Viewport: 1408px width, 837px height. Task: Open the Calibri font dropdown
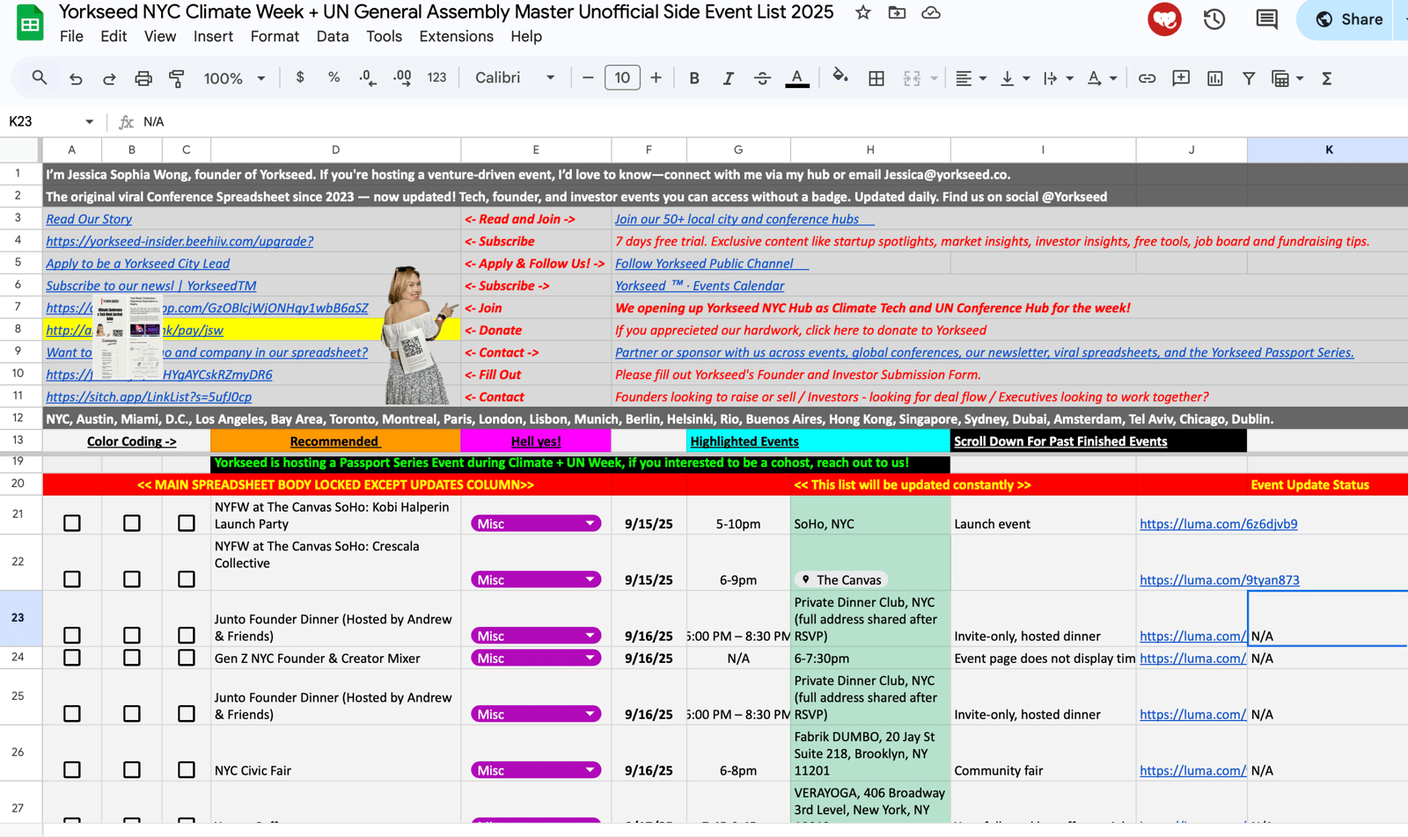(515, 77)
